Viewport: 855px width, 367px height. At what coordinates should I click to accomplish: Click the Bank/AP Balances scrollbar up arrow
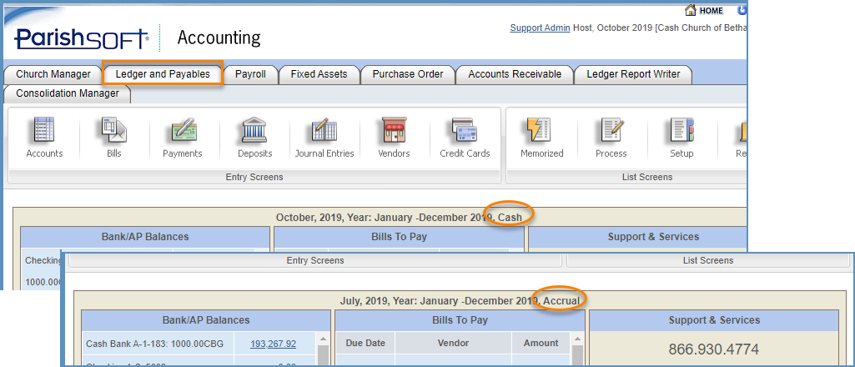322,339
